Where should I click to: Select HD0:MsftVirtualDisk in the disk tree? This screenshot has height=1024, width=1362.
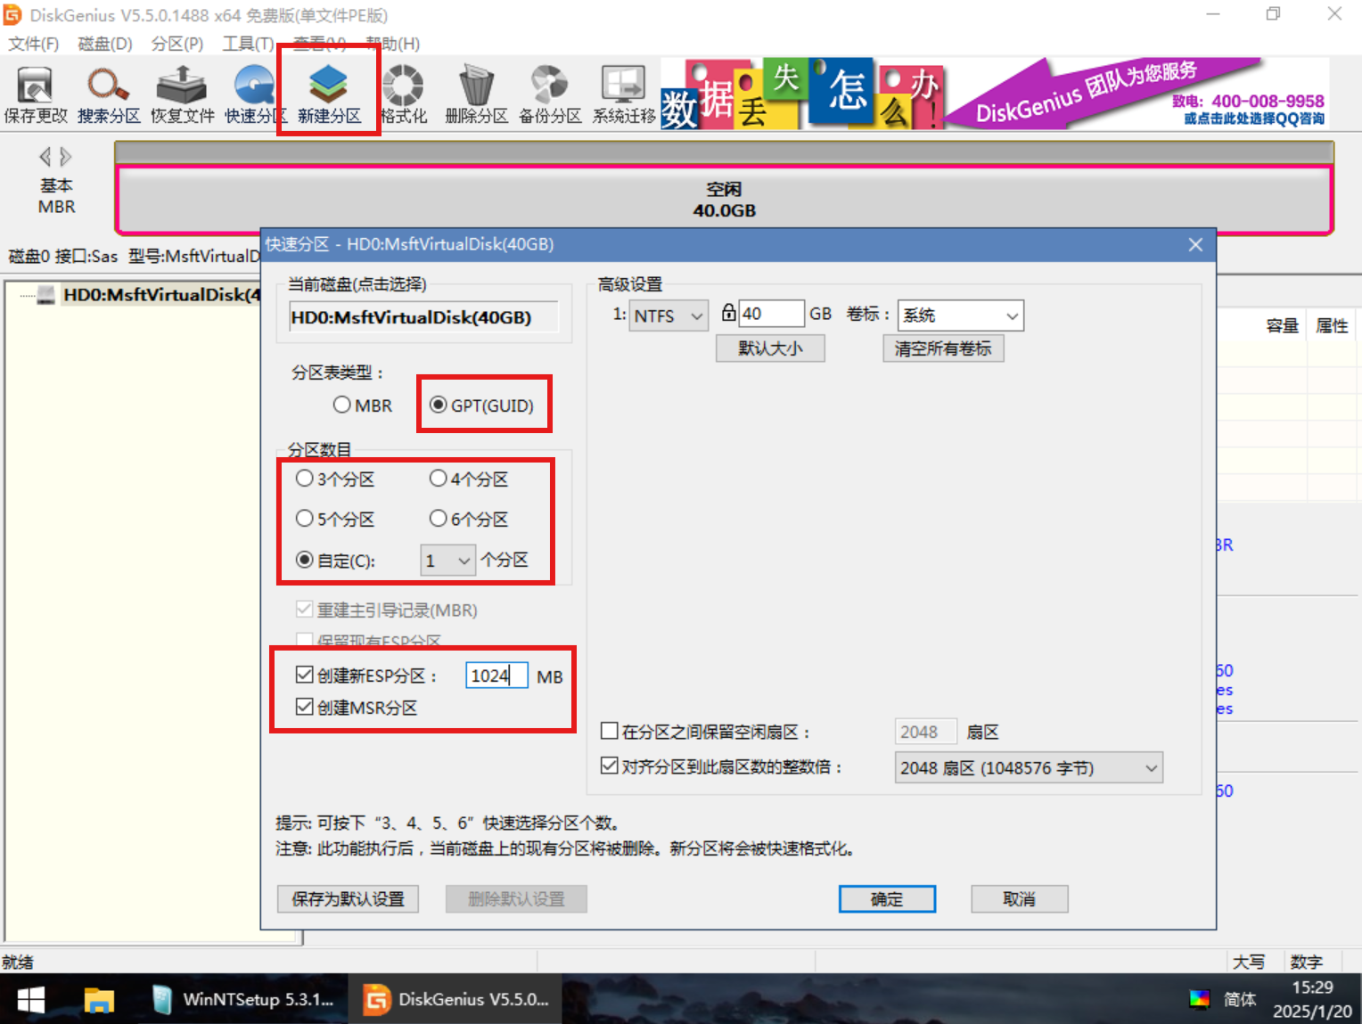160,295
